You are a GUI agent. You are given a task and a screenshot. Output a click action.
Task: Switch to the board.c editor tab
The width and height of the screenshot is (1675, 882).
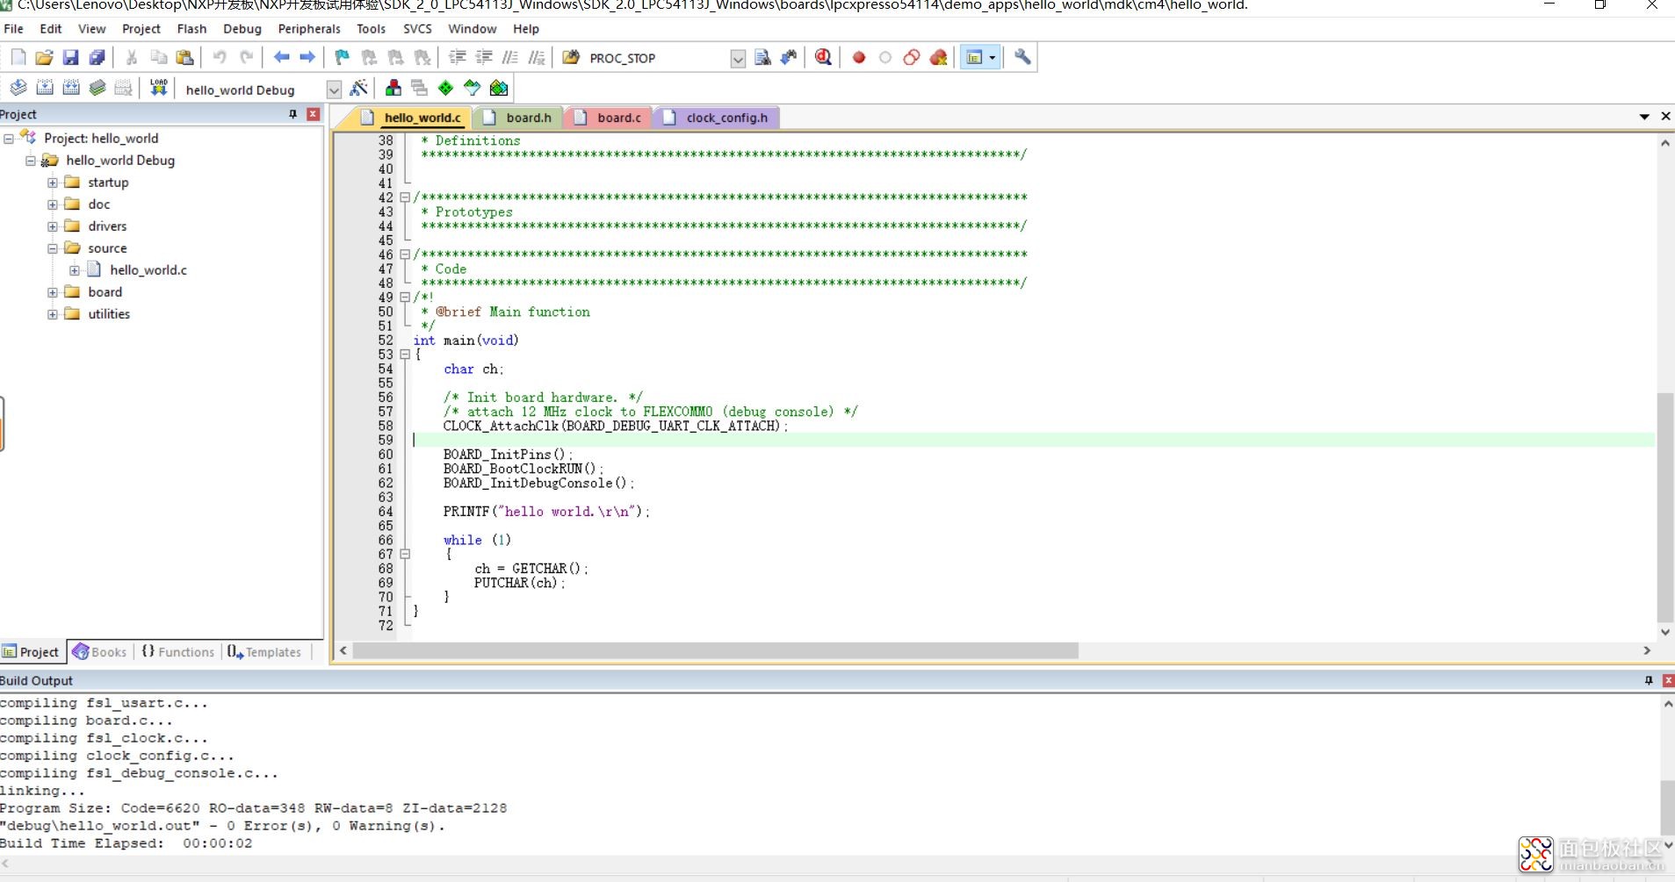click(x=609, y=118)
